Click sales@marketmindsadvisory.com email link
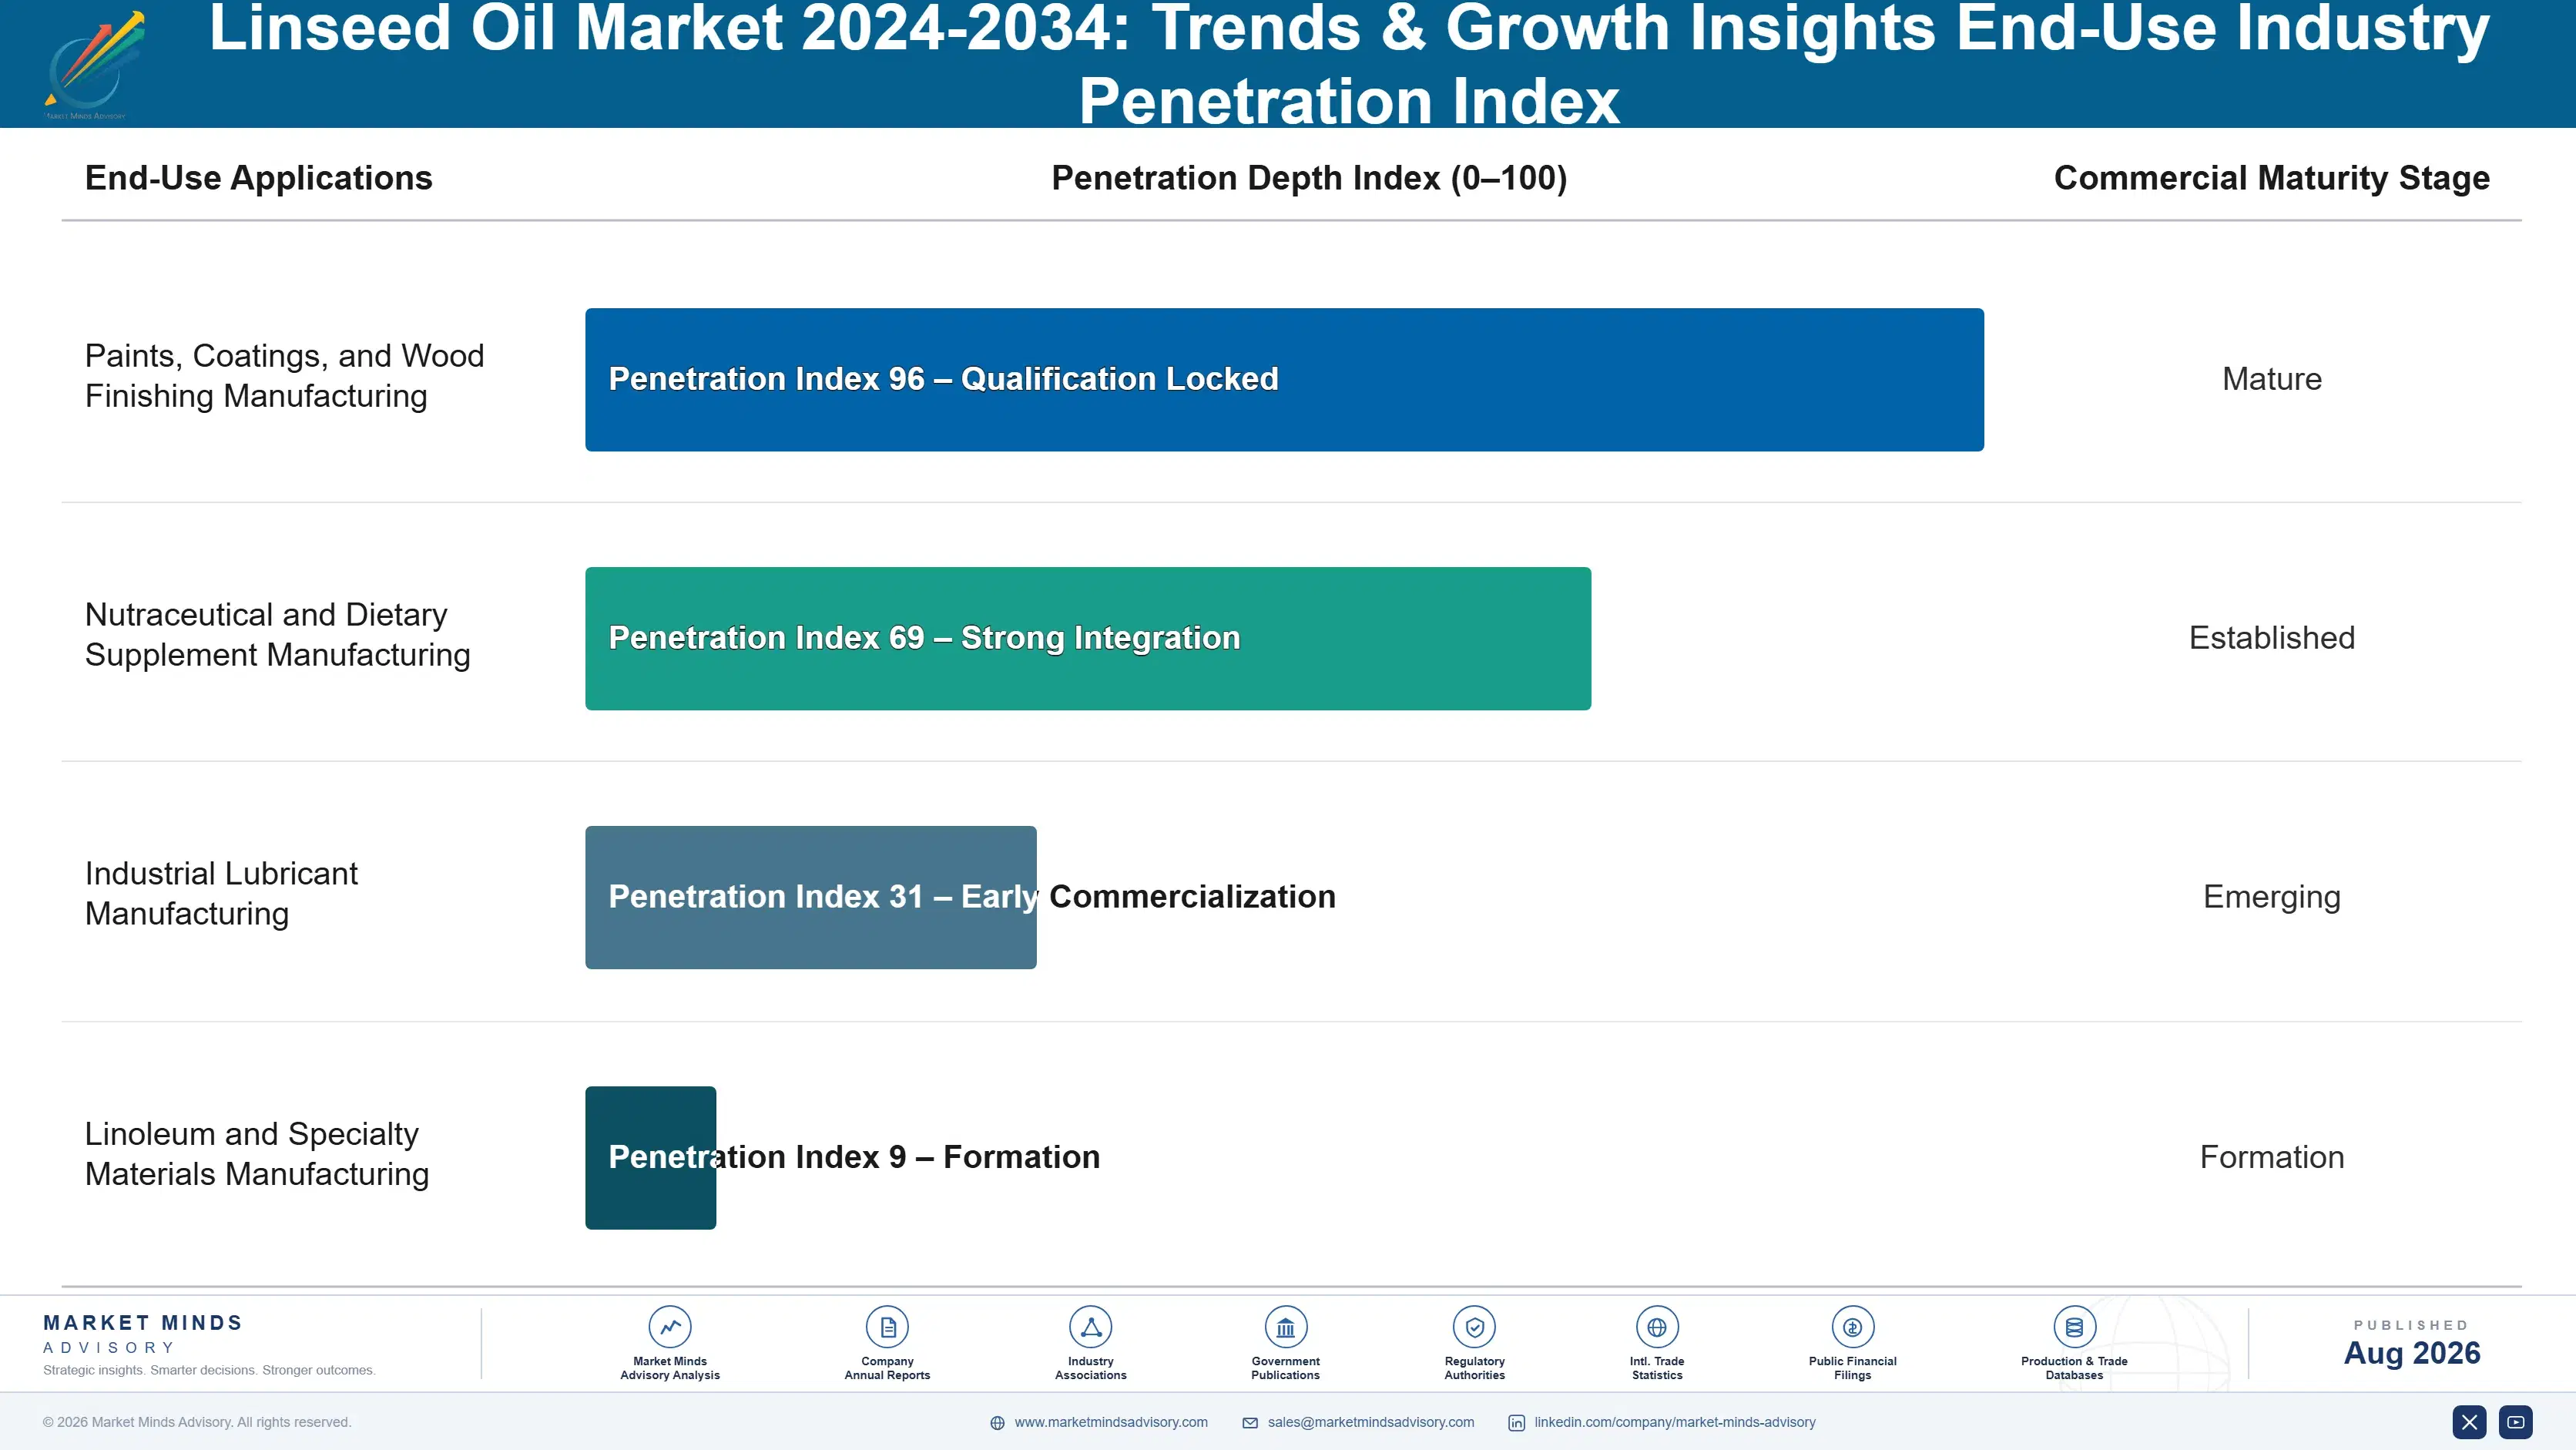2576x1450 pixels. point(1371,1422)
